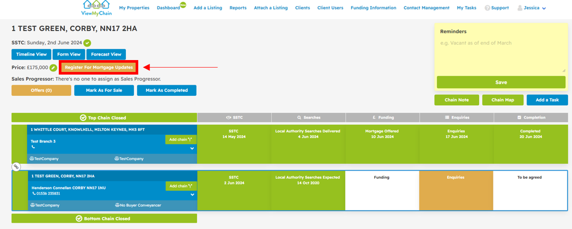The image size is (572, 229).
Task: View My Tasks page
Action: 466,8
